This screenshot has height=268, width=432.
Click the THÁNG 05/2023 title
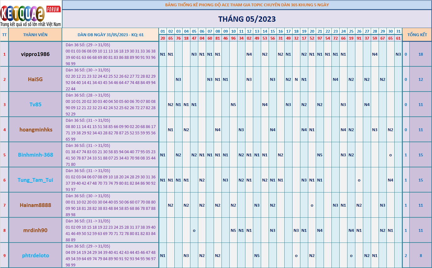247,19
